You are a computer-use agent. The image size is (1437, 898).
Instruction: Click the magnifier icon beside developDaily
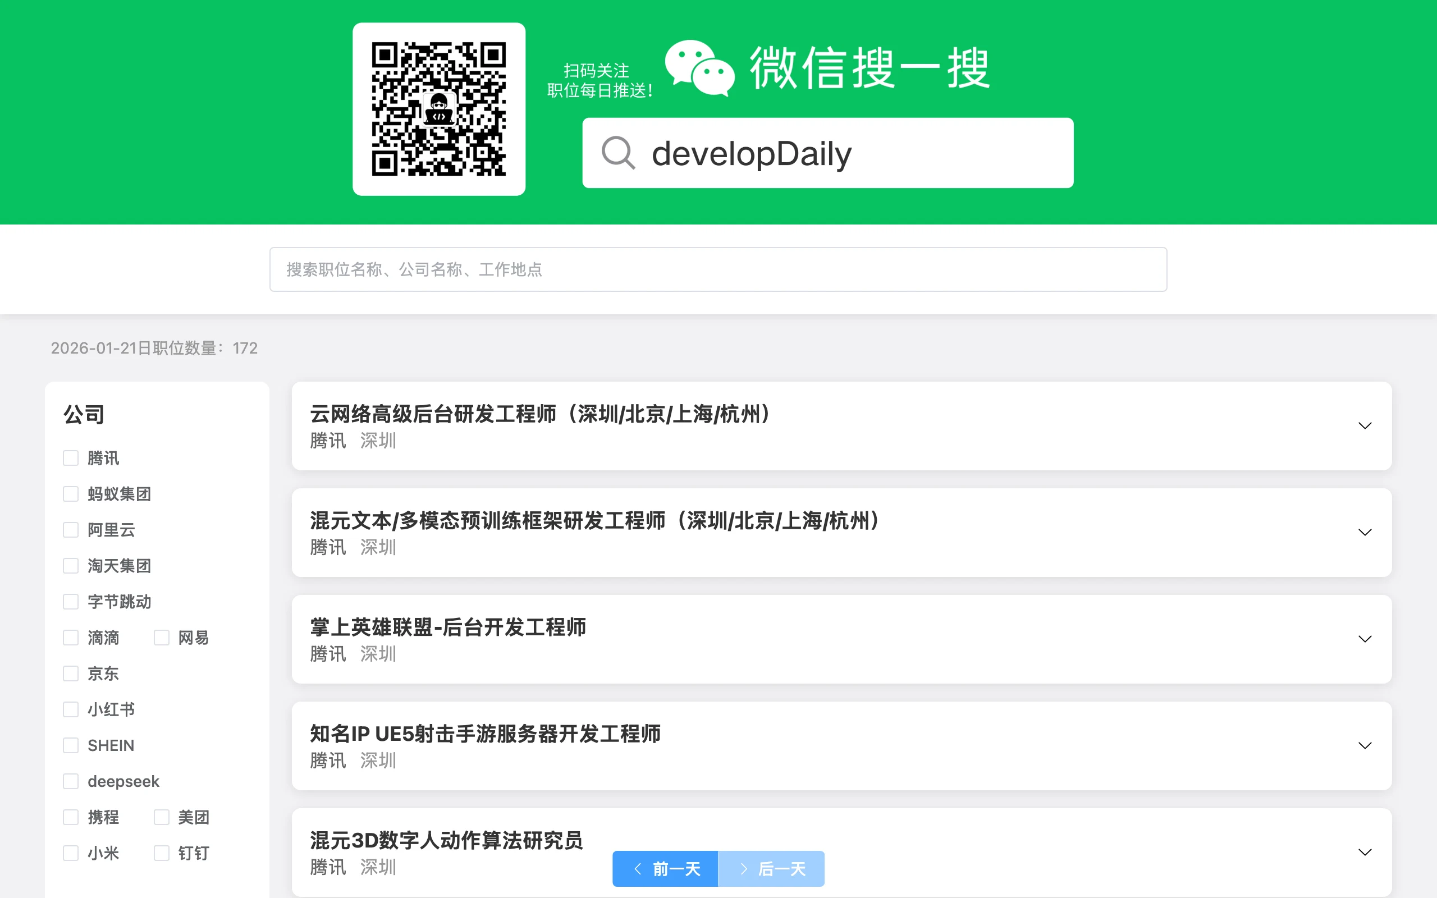618,153
